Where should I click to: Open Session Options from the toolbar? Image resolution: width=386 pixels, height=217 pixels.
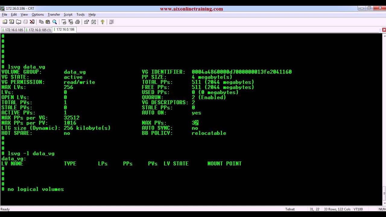(87, 22)
